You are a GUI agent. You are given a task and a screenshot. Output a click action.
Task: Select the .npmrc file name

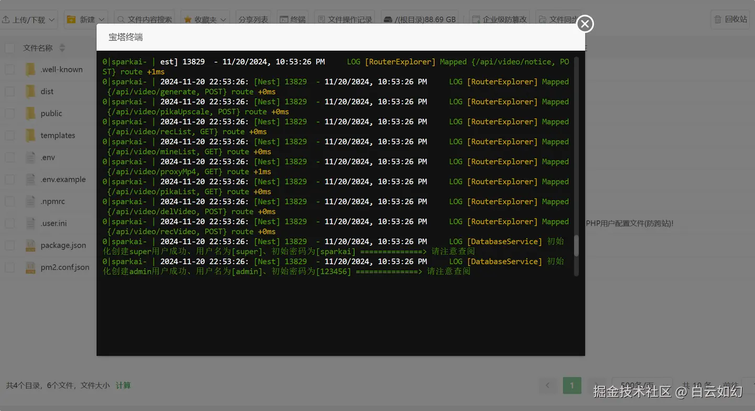(52, 201)
